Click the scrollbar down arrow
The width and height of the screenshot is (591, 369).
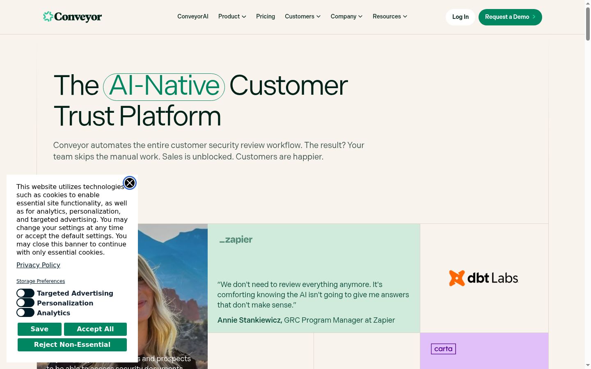coord(588,365)
